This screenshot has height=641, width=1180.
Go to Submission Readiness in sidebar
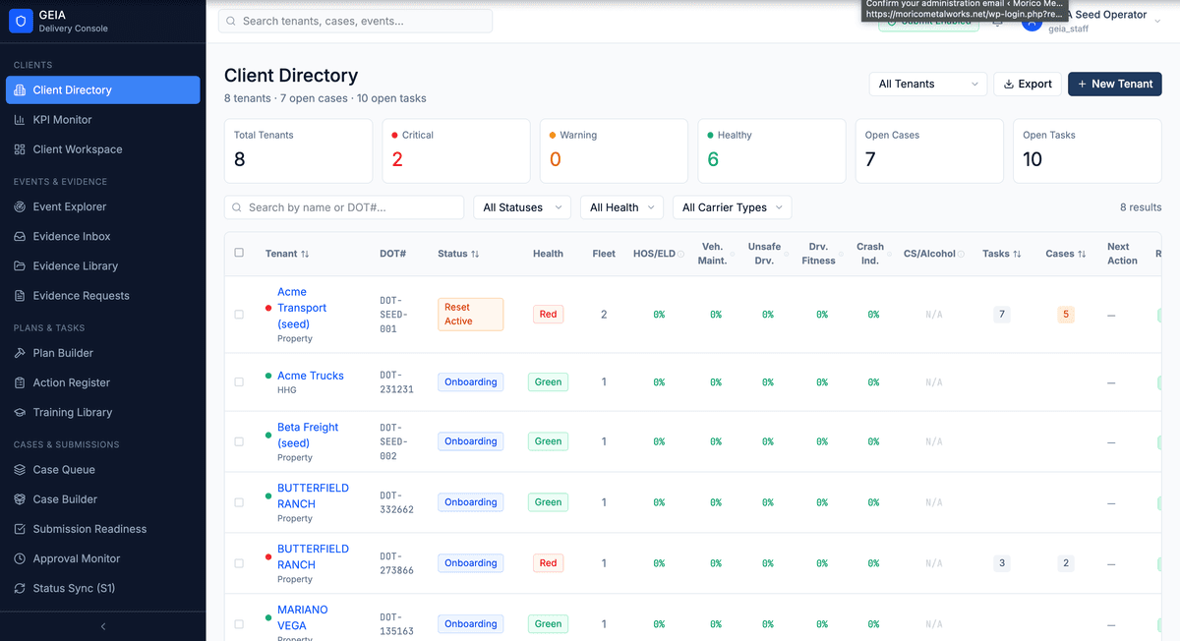[x=103, y=529]
